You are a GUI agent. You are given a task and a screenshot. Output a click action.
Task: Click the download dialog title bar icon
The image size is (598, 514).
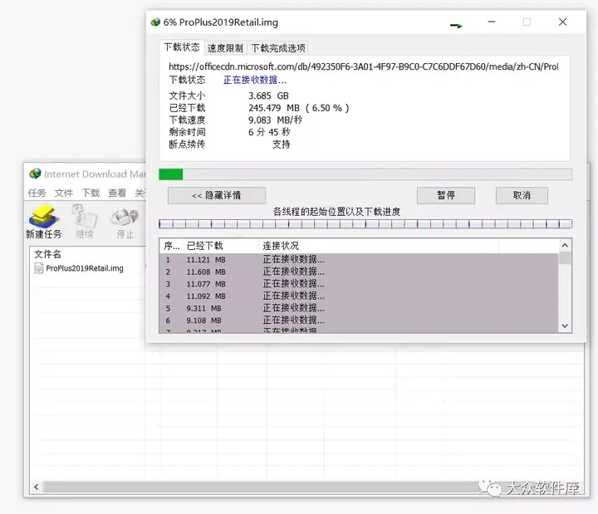click(155, 22)
